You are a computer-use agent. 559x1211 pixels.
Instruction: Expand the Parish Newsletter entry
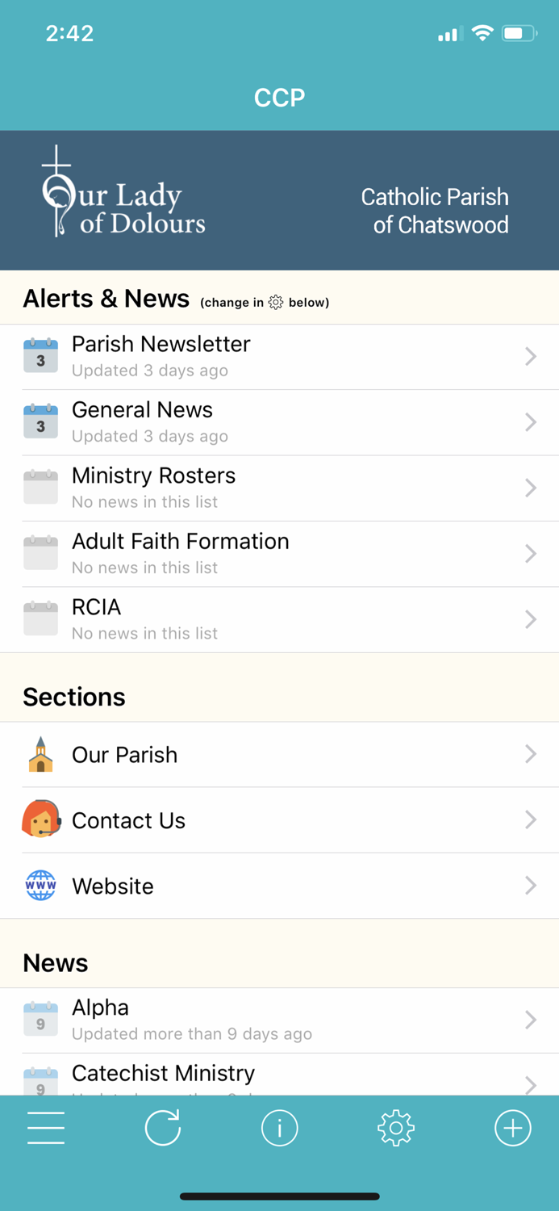[279, 355]
